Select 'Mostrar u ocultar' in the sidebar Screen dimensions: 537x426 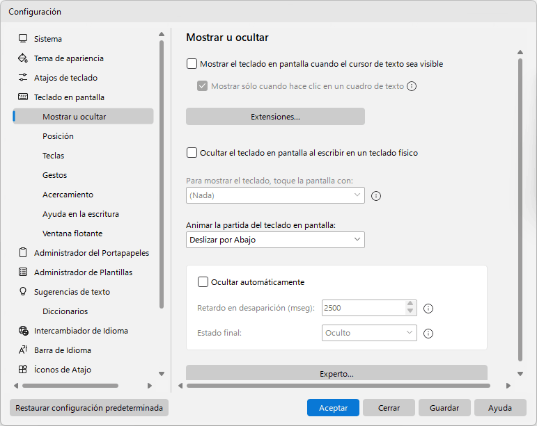(83, 117)
